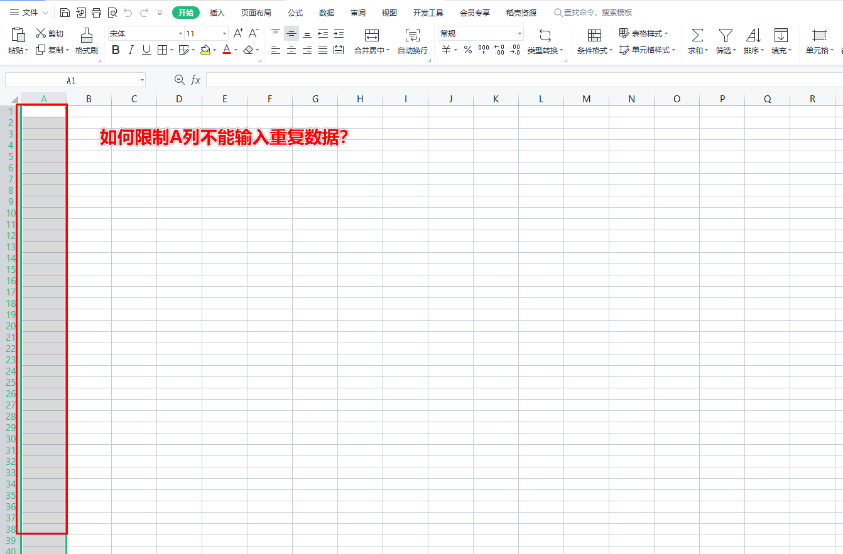
Task: Click the search commands (查找命令) box
Action: [593, 13]
